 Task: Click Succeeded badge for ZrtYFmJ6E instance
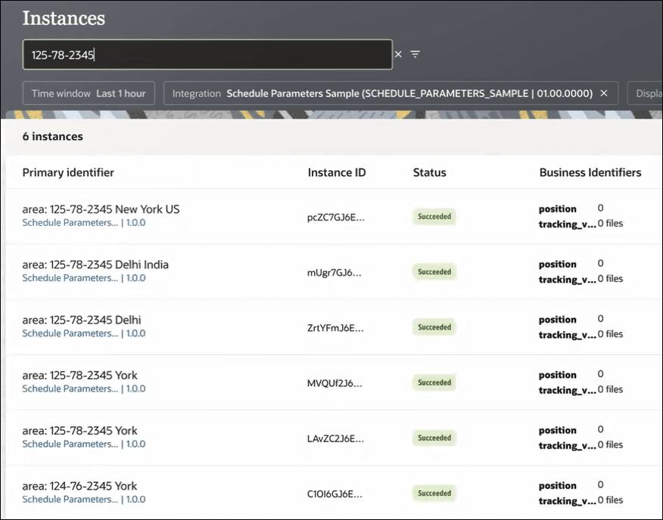pyautogui.click(x=434, y=327)
